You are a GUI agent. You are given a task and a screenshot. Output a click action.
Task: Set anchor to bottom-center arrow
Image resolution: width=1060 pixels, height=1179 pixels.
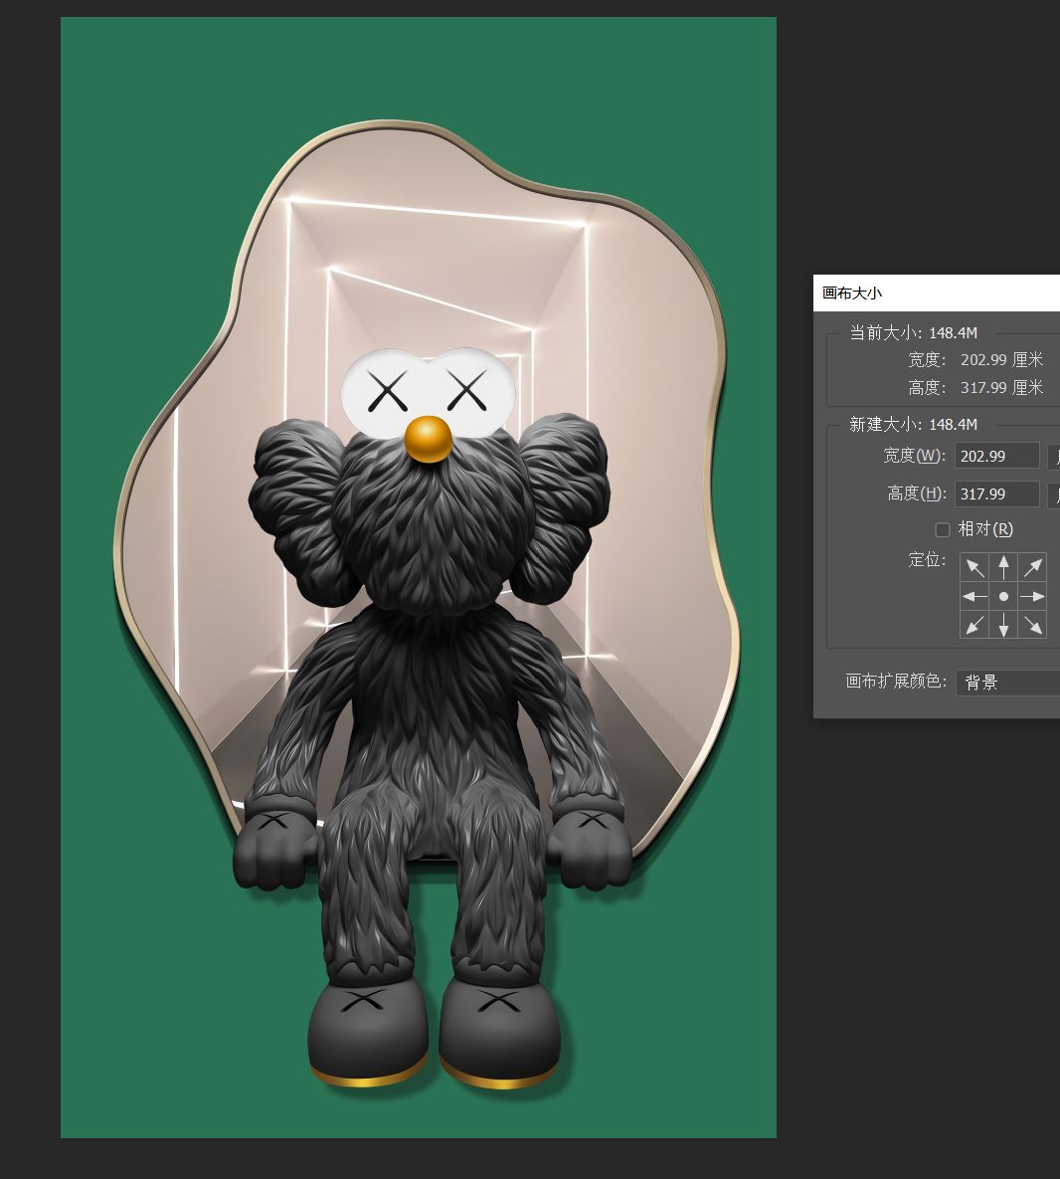(x=1003, y=625)
